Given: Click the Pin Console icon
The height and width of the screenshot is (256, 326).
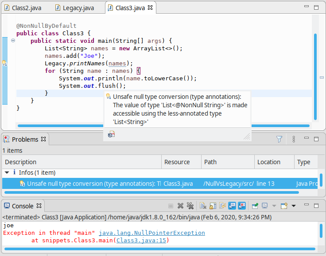Looking at the screenshot, I should (x=255, y=206).
